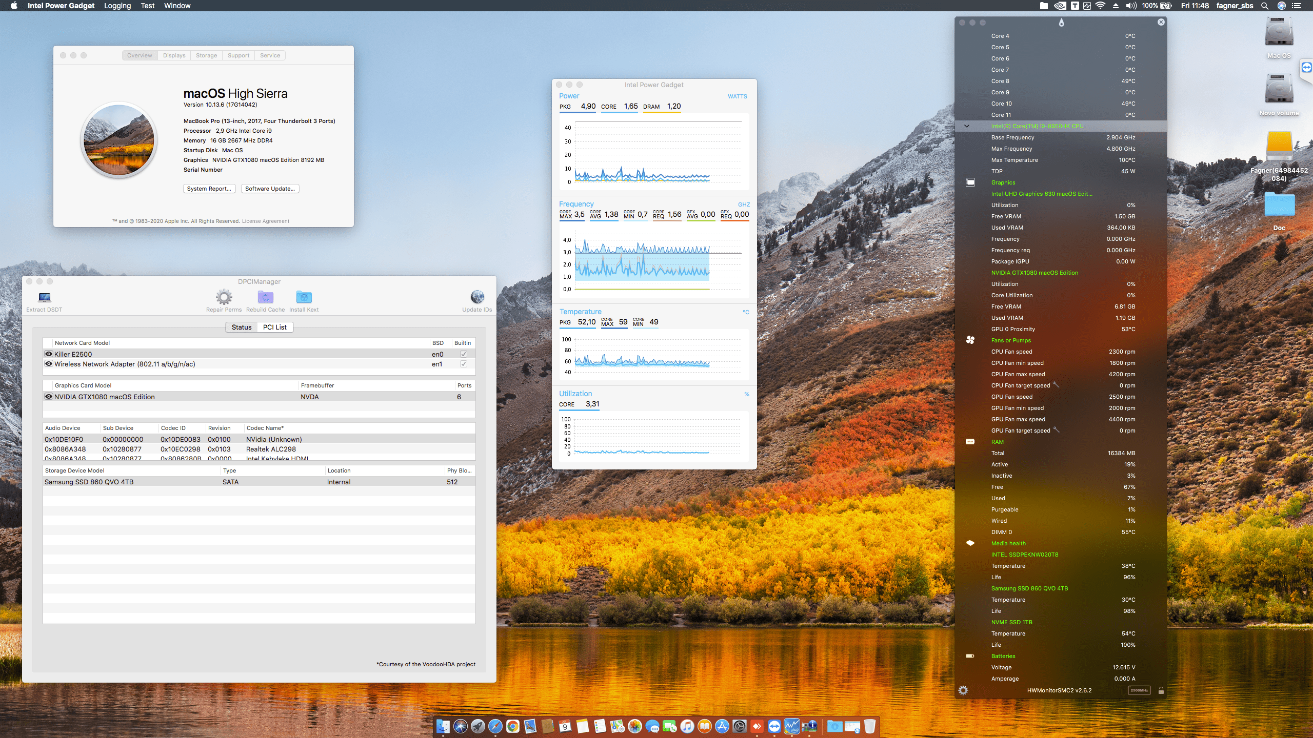
Task: Open HWMonitorSMC2 settings gear
Action: click(963, 690)
